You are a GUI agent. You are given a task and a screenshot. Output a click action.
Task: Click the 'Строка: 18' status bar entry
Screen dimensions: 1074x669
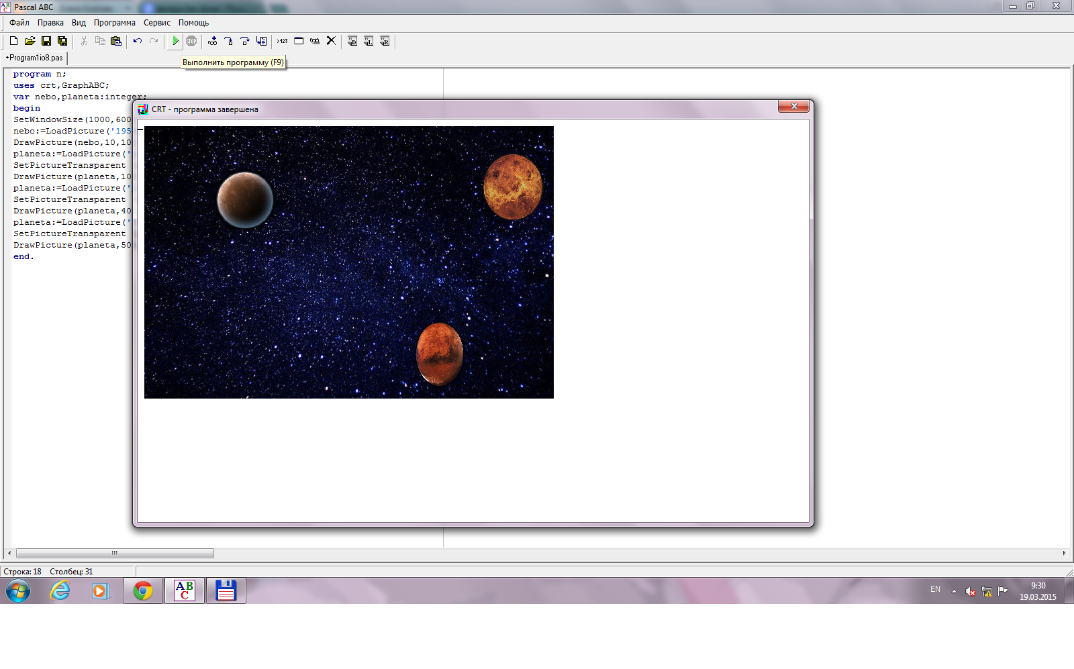click(x=22, y=572)
